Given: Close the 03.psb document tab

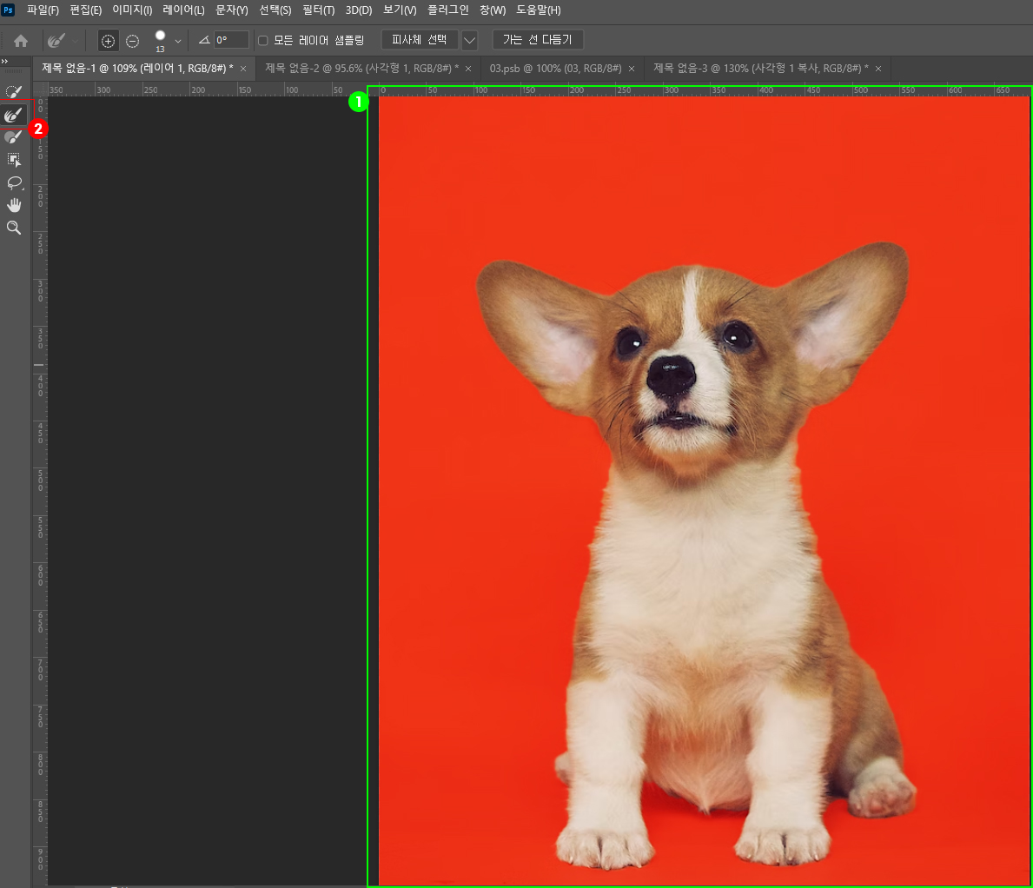Looking at the screenshot, I should [631, 69].
